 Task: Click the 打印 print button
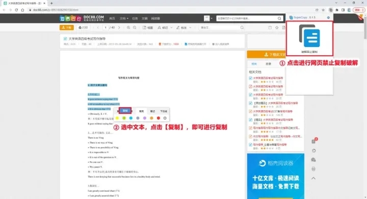coord(83,28)
